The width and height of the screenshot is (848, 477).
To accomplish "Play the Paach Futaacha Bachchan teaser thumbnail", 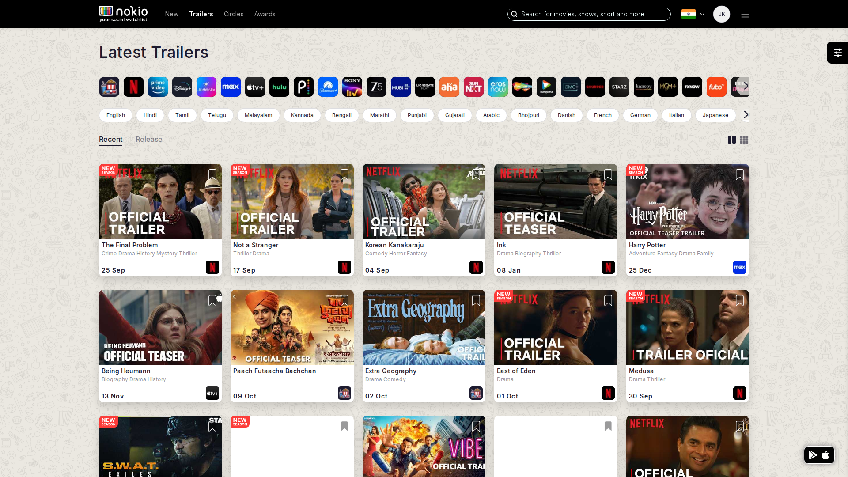I will pyautogui.click(x=292, y=327).
